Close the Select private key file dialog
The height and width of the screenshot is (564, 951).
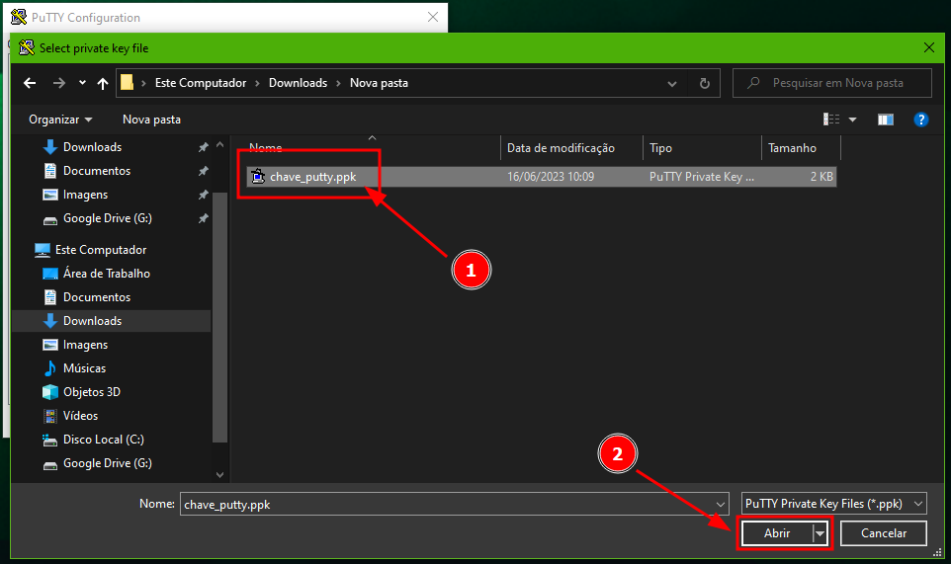point(928,47)
